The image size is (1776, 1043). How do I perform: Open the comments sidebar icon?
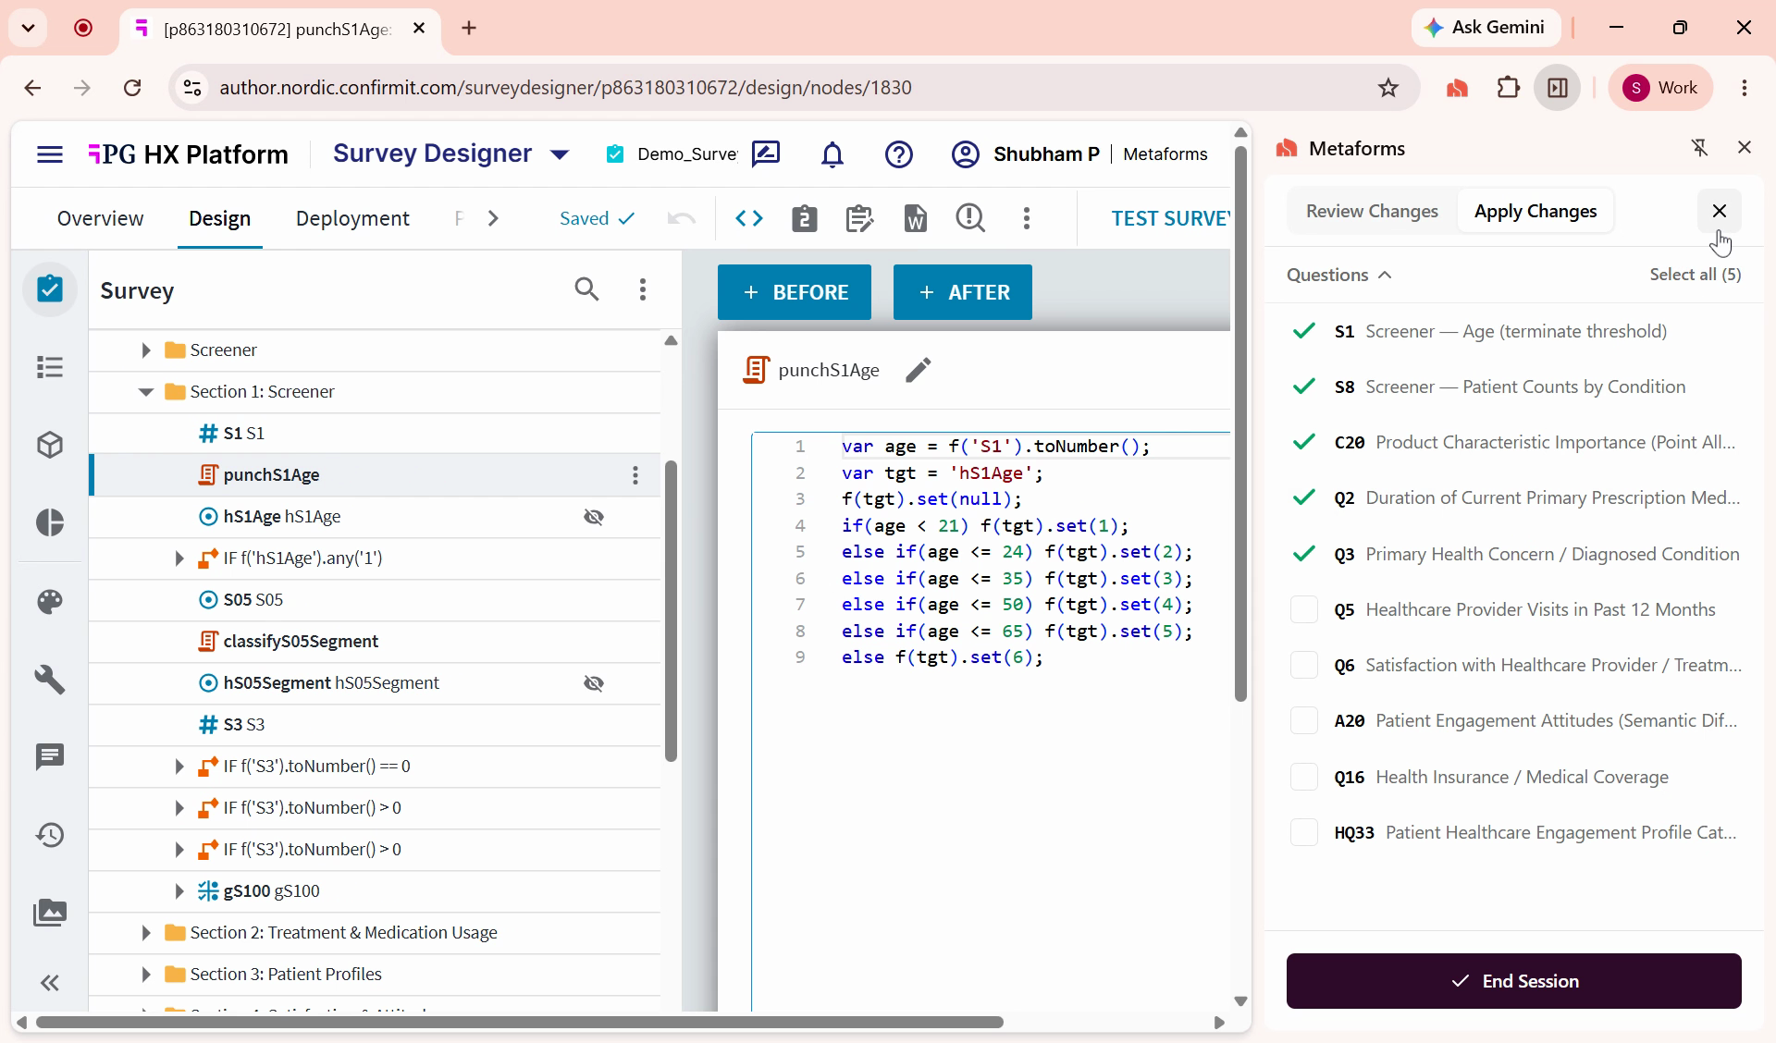(x=50, y=757)
